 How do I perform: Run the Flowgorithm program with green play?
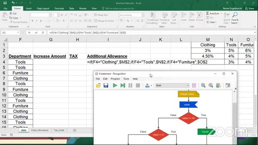[x=115, y=85]
